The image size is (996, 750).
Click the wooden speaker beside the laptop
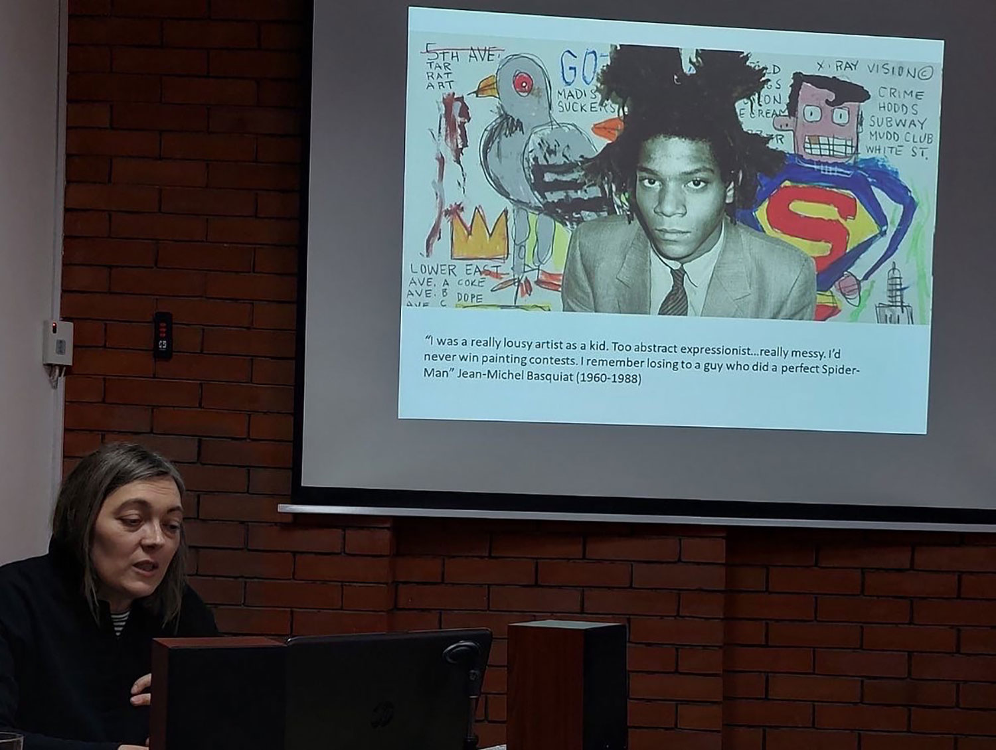click(x=566, y=684)
